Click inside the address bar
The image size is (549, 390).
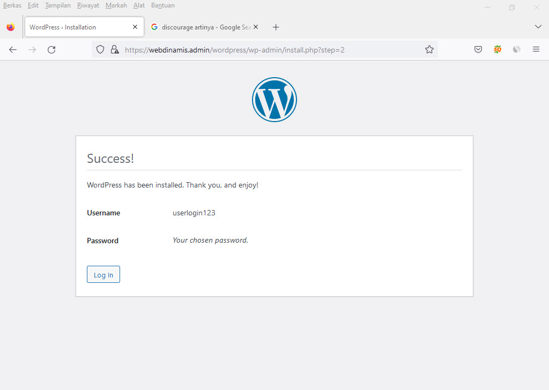click(268, 49)
